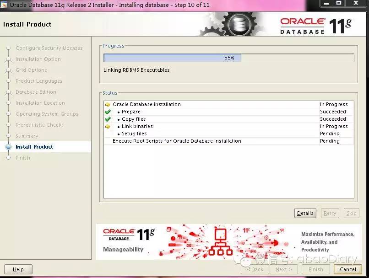The width and height of the screenshot is (369, 278).
Task: Click the Install Product step bullet icon
Action: 9,147
